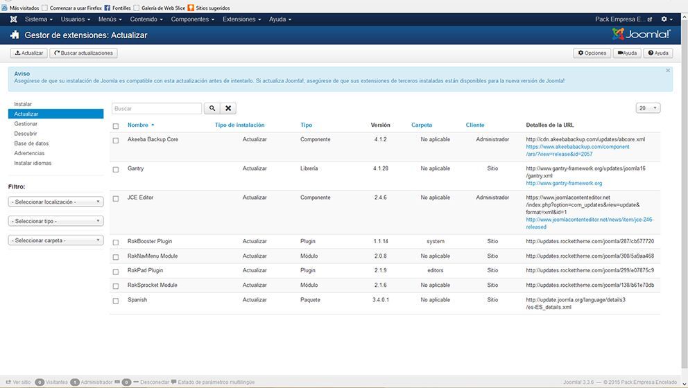Viewport: 688px width, 388px height.
Task: Open Base de datos in sidebar
Action: [x=31, y=143]
